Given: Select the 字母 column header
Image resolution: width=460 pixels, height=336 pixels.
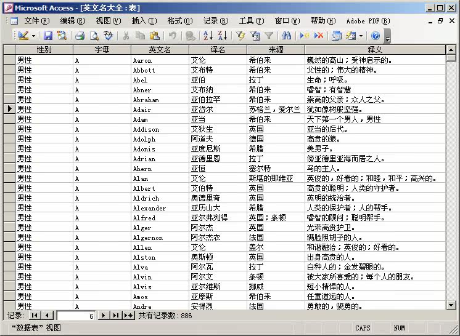Looking at the screenshot, I should tap(102, 49).
